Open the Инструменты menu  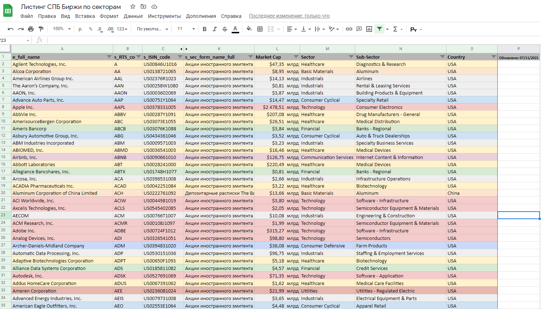coord(164,16)
